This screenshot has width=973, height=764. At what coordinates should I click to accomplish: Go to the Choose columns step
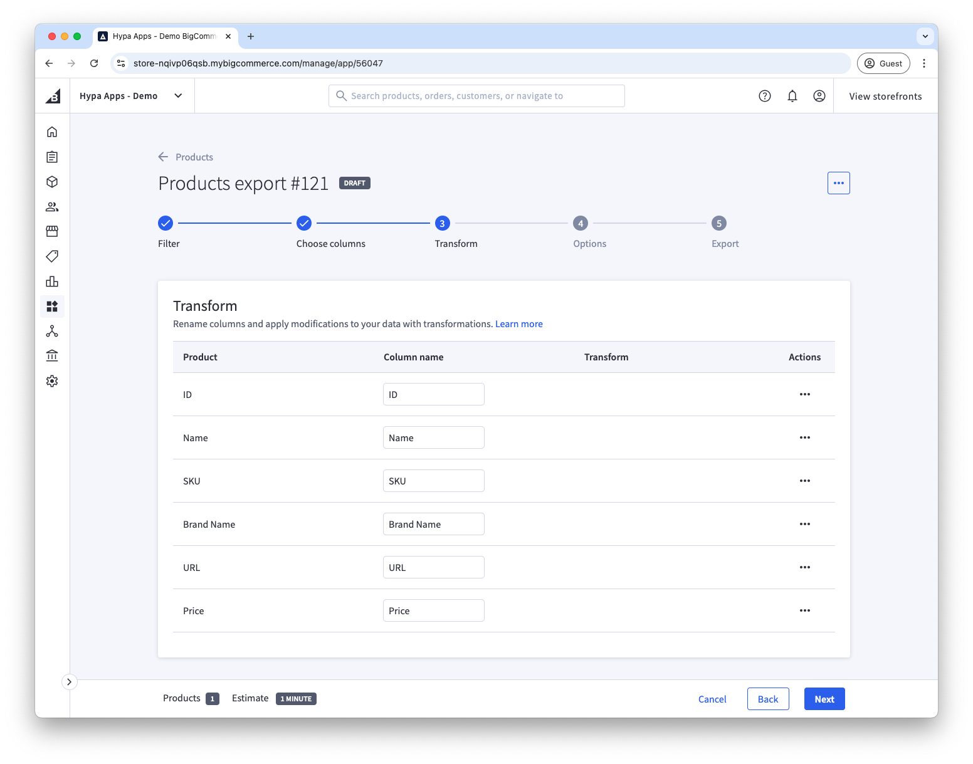pyautogui.click(x=304, y=223)
